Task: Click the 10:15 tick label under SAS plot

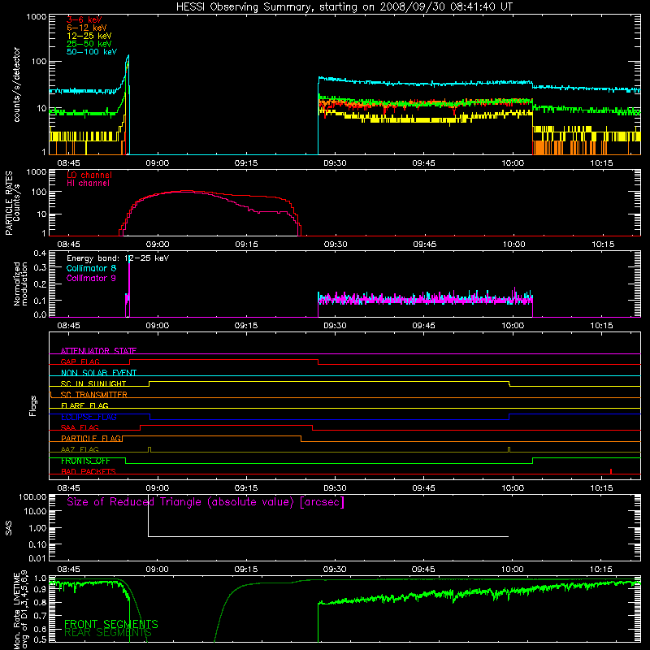Action: (x=601, y=570)
